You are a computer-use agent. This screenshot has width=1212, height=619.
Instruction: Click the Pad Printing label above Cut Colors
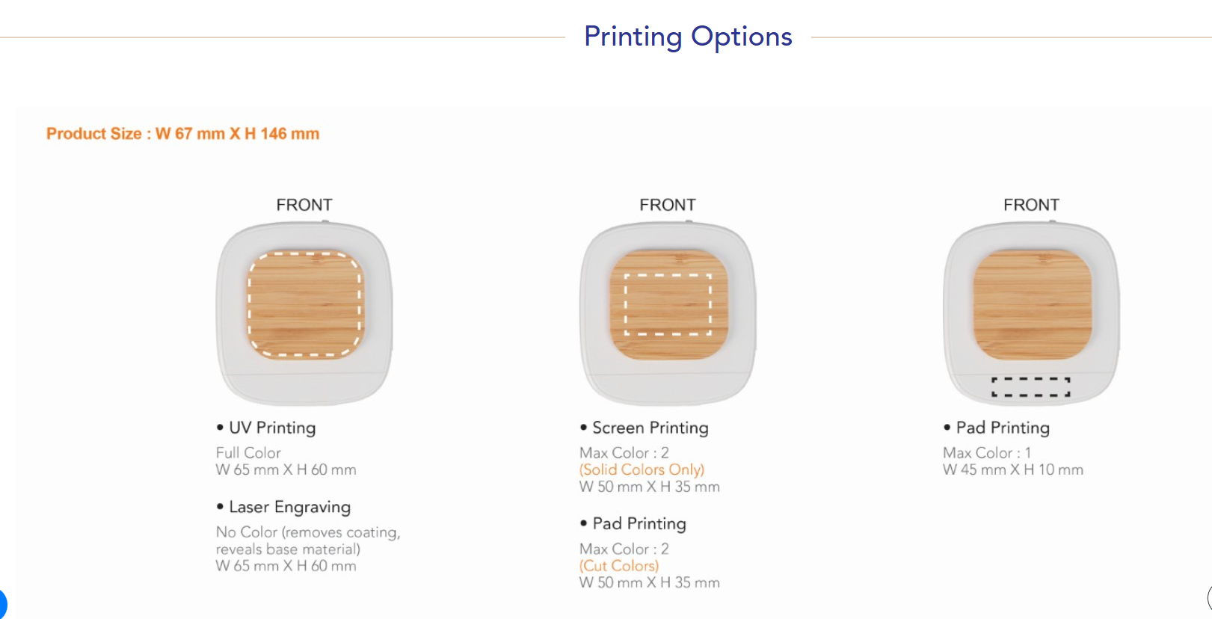click(x=639, y=523)
